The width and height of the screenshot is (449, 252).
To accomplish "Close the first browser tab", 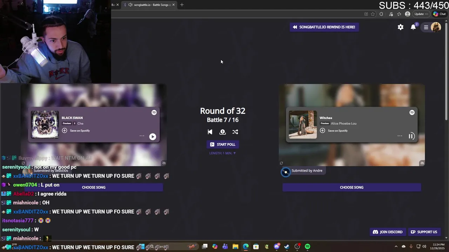I will click(x=118, y=5).
